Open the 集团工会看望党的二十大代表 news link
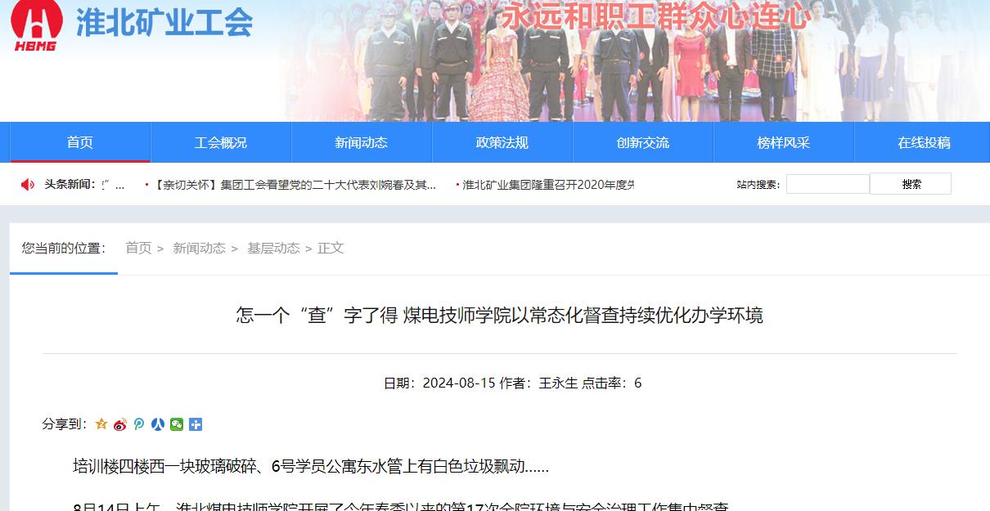 pos(295,185)
